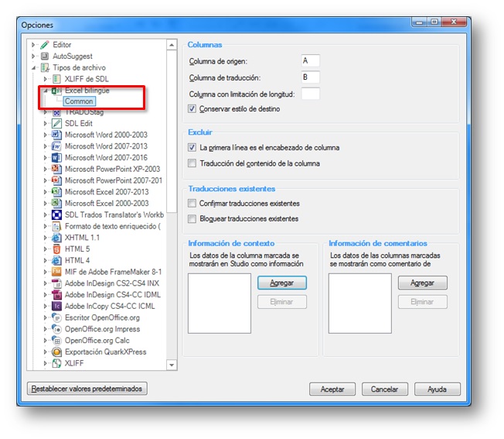The width and height of the screenshot is (504, 439).
Task: Click the XLIFF icon at the tree bottom
Action: 56,363
